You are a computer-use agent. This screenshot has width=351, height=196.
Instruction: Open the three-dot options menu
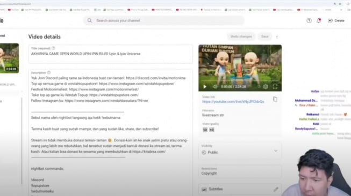click(277, 36)
